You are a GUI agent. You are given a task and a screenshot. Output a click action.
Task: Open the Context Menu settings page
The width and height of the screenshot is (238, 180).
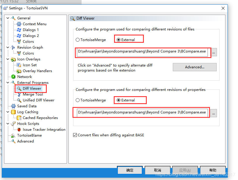coord(35,24)
